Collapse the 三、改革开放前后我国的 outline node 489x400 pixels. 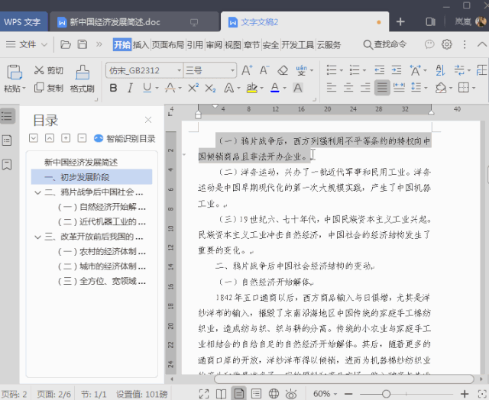click(x=37, y=237)
